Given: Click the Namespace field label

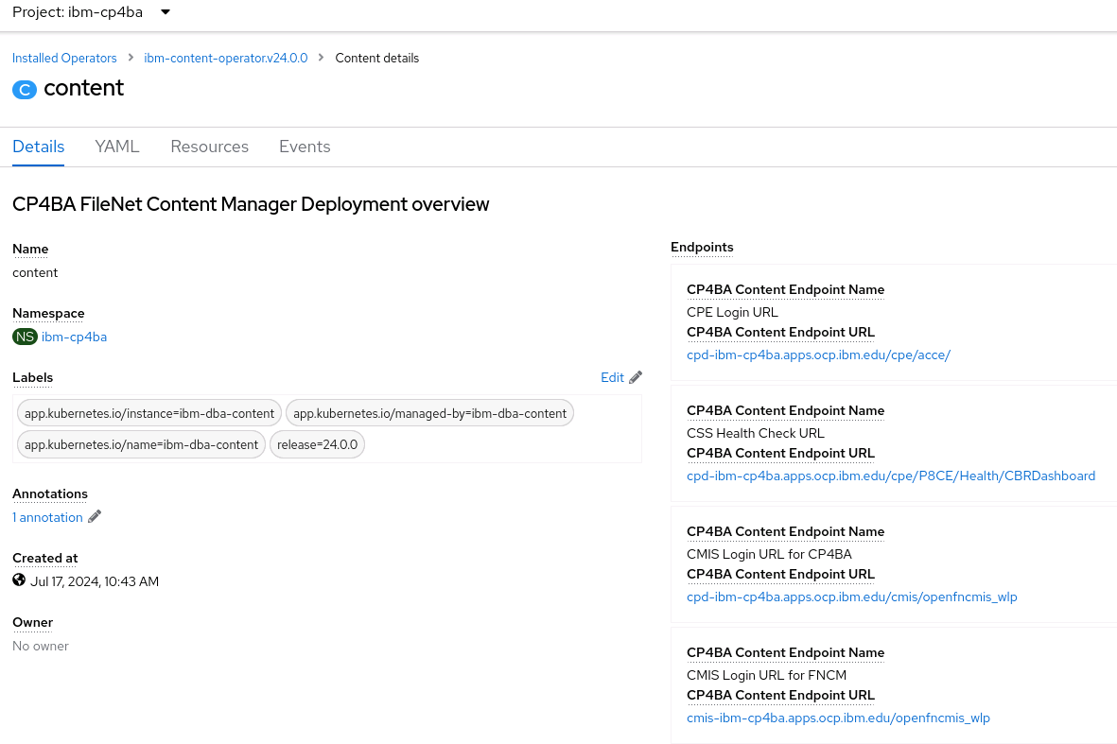Looking at the screenshot, I should click(x=48, y=313).
